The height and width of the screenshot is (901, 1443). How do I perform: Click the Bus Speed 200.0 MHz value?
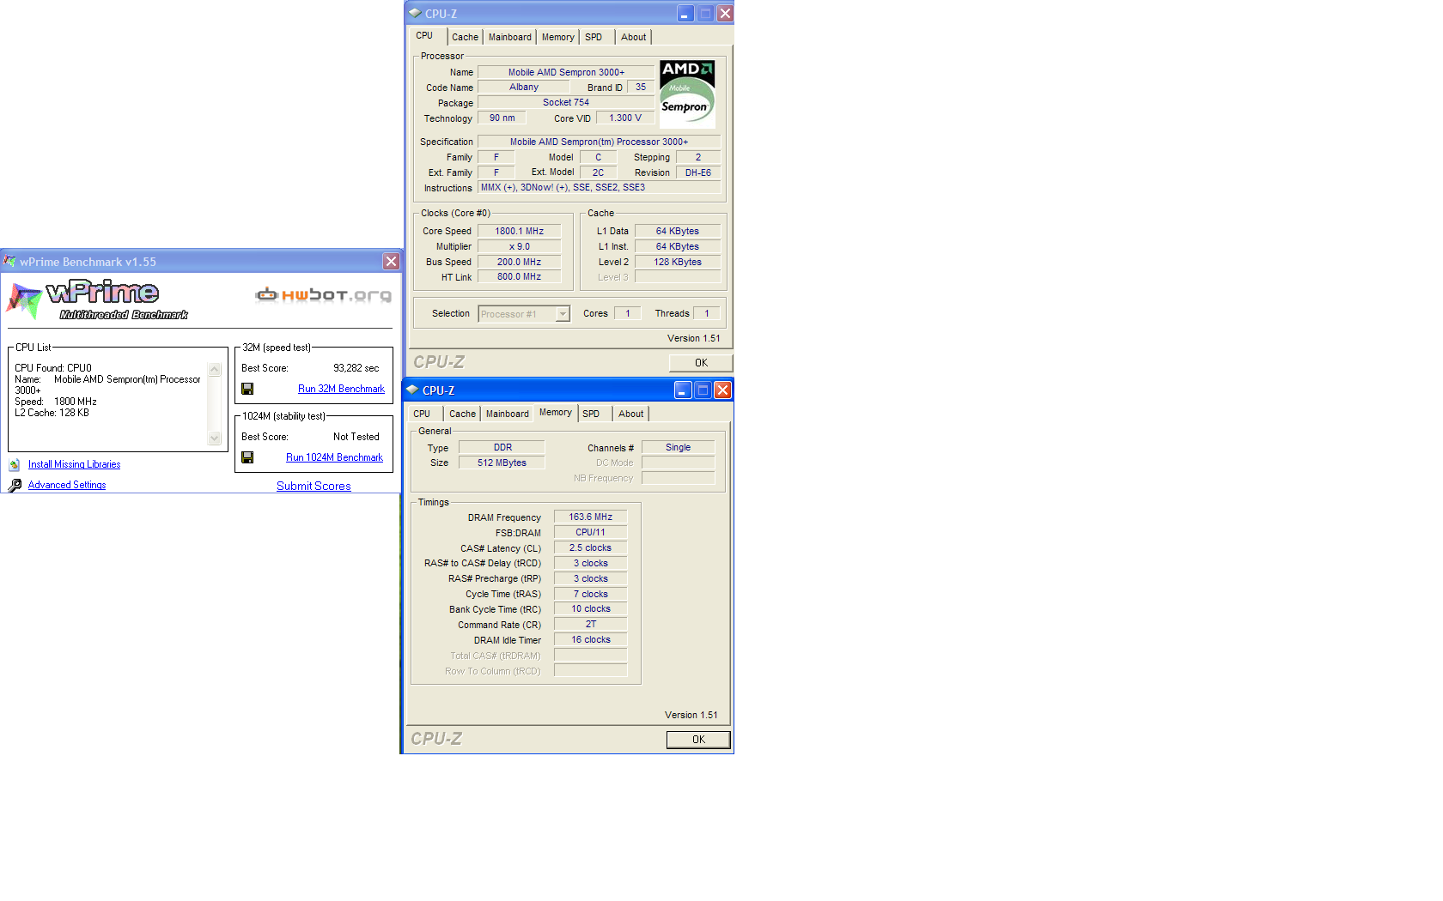tap(520, 262)
